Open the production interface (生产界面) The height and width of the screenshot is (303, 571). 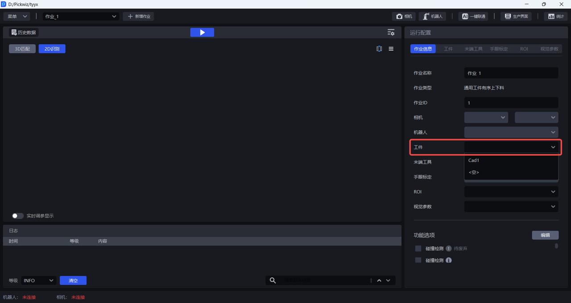(x=516, y=16)
